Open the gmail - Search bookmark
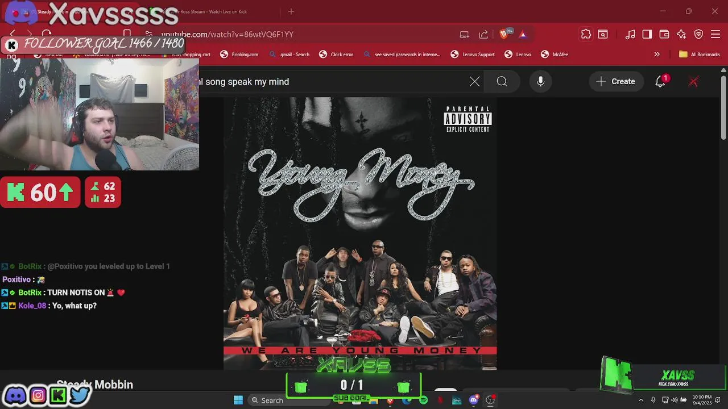This screenshot has width=728, height=409. coord(289,55)
